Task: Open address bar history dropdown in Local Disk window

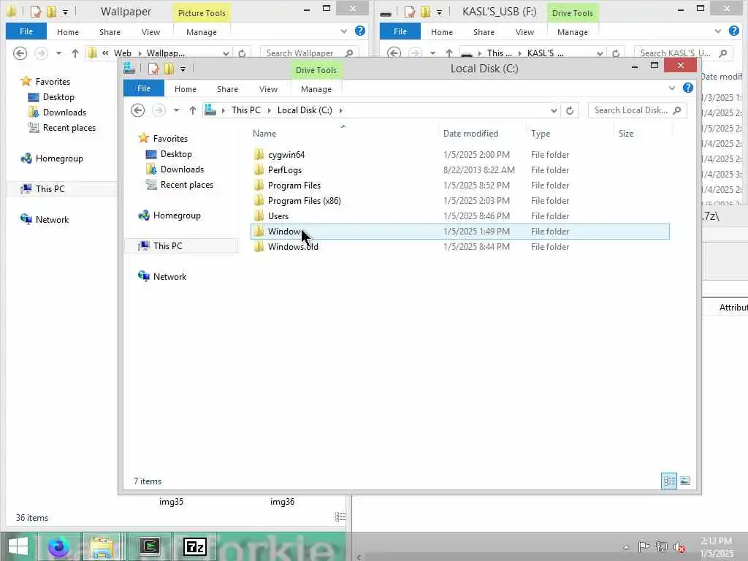Action: point(554,111)
